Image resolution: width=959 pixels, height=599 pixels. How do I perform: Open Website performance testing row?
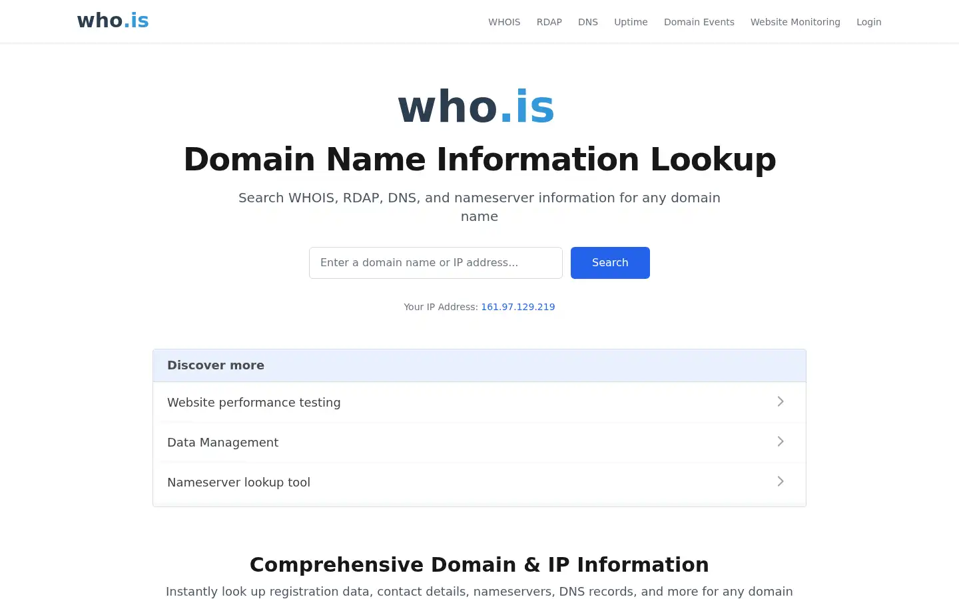pos(479,403)
